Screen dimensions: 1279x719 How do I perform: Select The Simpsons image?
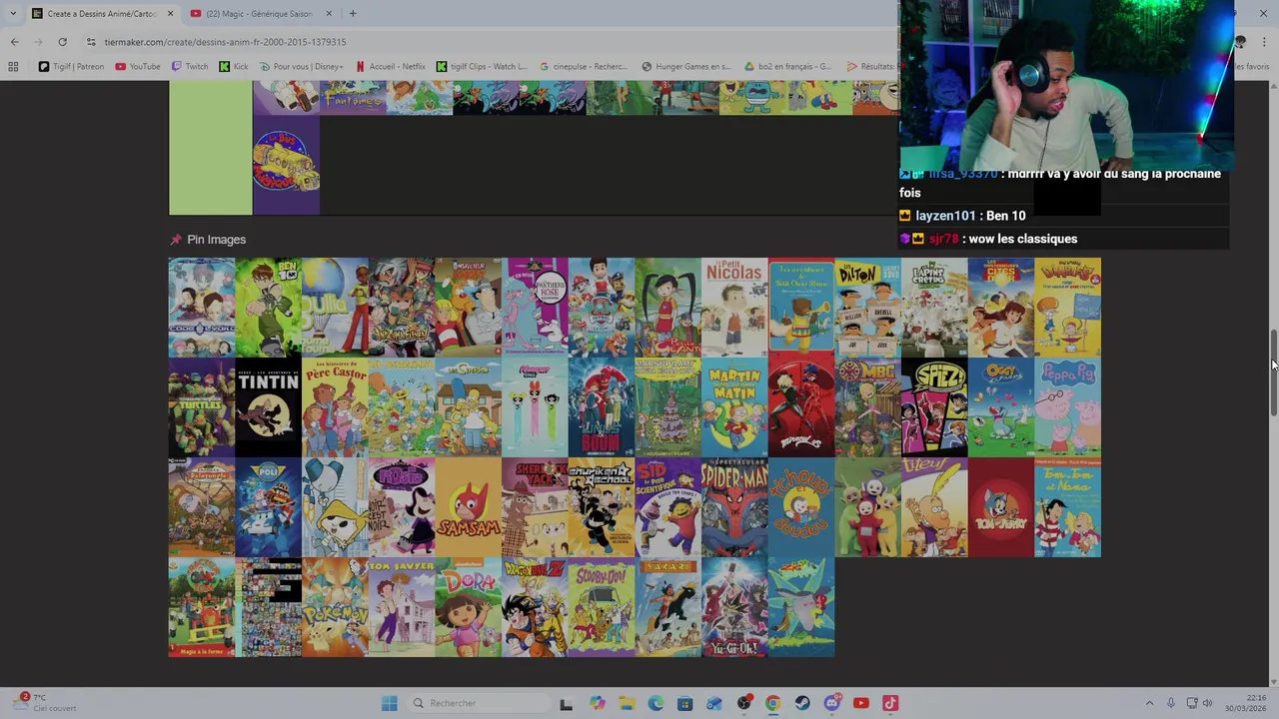coord(469,407)
